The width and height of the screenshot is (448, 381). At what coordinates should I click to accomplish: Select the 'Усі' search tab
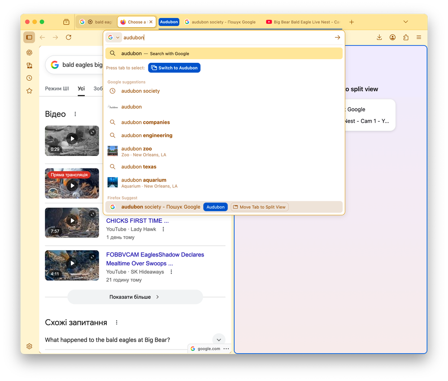tap(81, 89)
